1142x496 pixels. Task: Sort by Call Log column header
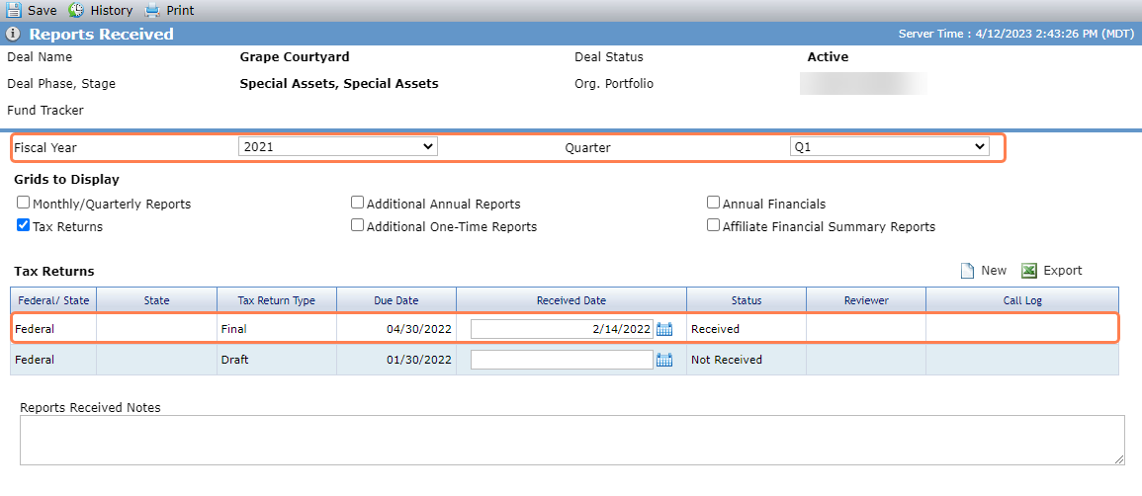(x=1022, y=300)
